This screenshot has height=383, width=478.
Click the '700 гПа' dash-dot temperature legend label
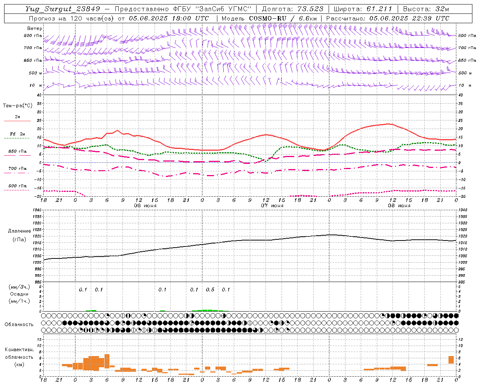[18, 169]
